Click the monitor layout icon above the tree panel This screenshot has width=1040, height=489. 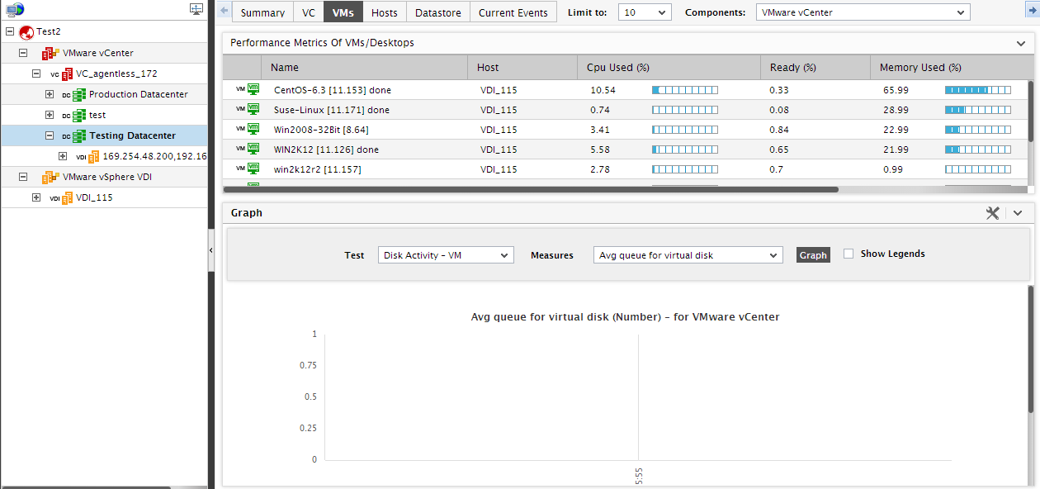[196, 9]
